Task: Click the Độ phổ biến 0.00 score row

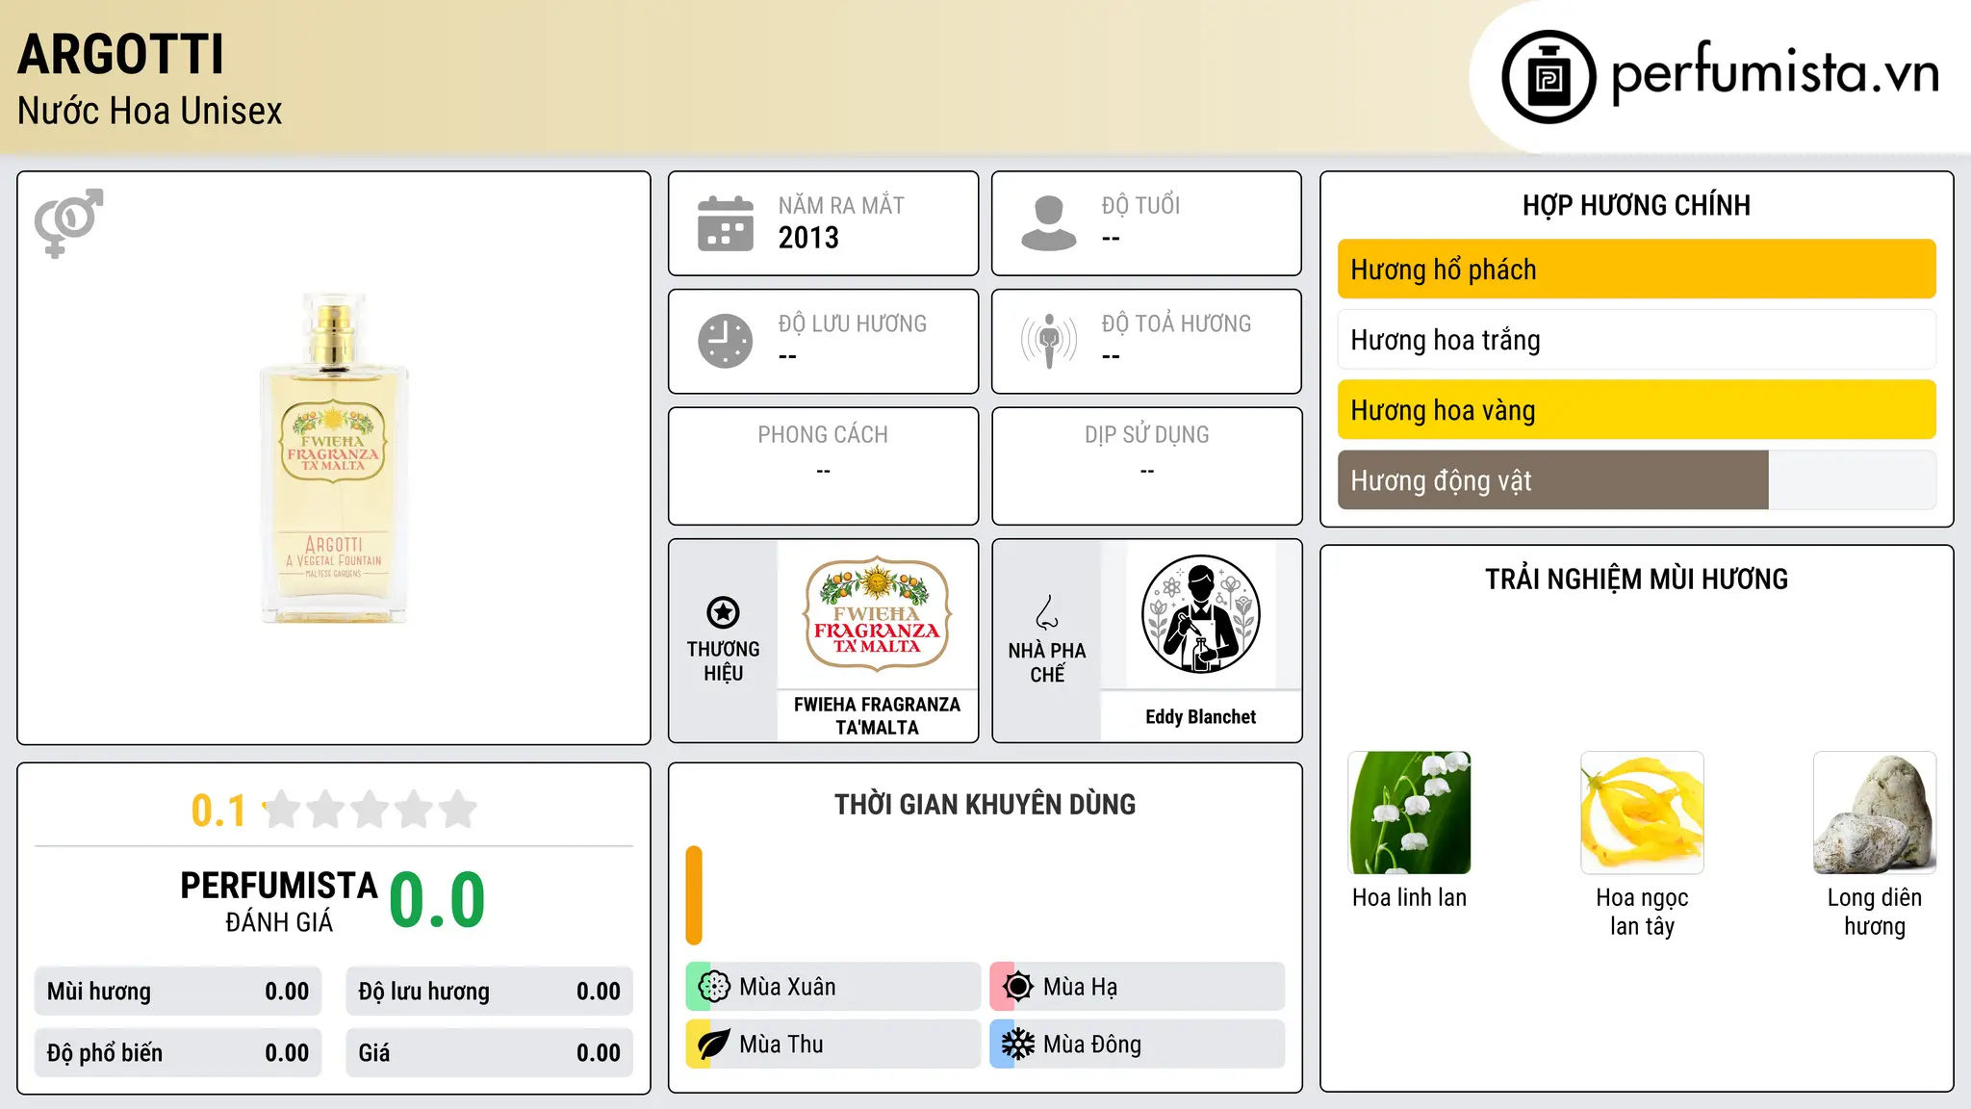Action: point(178,1053)
